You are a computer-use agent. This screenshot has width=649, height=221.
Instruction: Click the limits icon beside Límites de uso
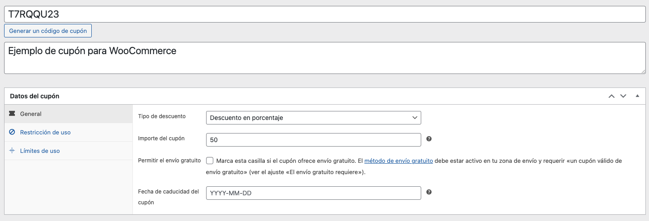(12, 151)
